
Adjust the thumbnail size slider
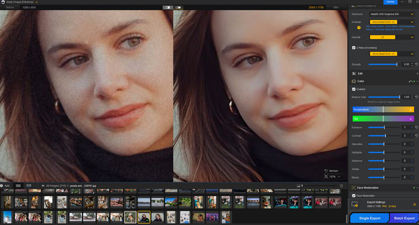319,185
